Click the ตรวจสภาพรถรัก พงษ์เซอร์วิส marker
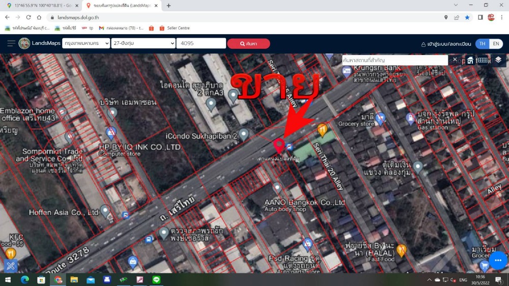This screenshot has height=286, width=509. click(x=163, y=233)
